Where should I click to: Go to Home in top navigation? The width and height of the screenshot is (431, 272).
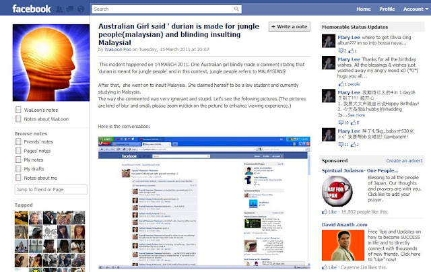click(364, 9)
